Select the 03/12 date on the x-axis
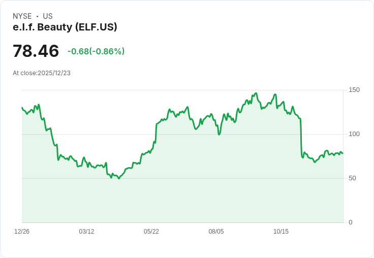The image size is (374, 258). [86, 231]
